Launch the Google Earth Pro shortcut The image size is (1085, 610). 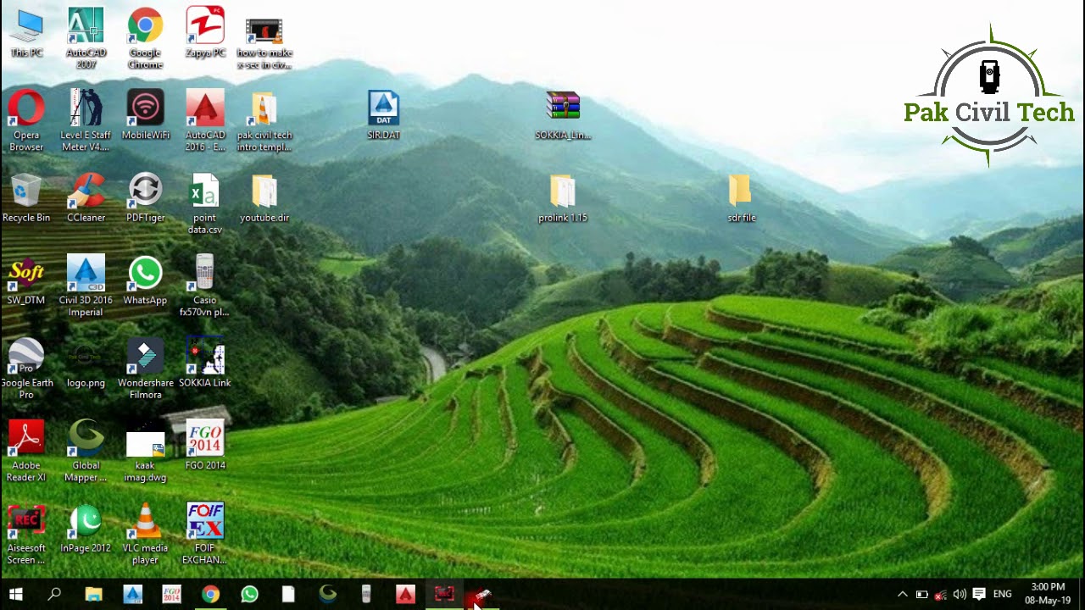pyautogui.click(x=26, y=369)
